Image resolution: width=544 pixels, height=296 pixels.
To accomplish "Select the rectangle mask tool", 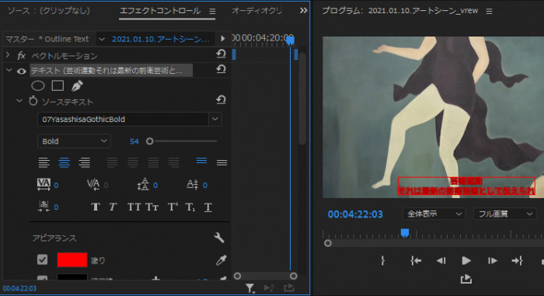I will tap(58, 85).
